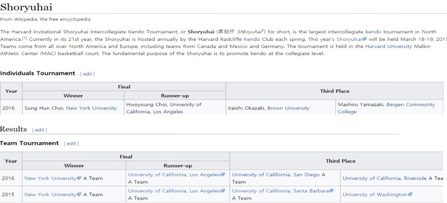Click the name Keishi Okazaki
Viewport: 447px width, 203px height.
[x=247, y=108]
